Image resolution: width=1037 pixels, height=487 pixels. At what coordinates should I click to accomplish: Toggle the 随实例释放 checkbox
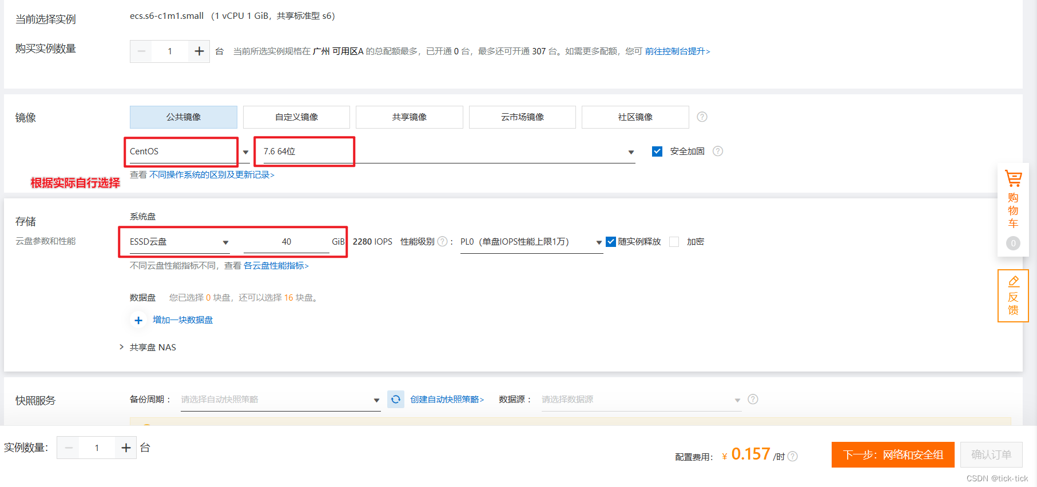tap(611, 242)
